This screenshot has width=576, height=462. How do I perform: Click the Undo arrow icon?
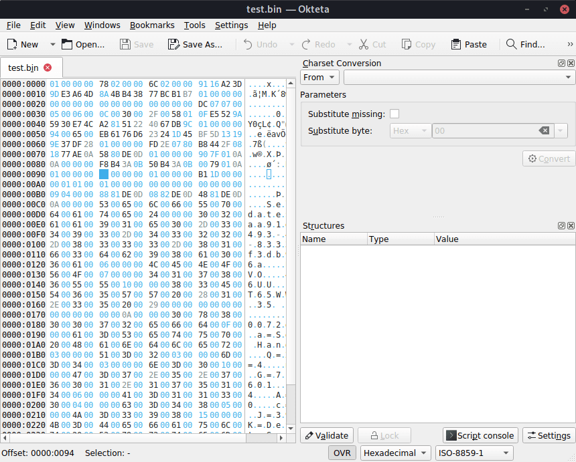(248, 44)
